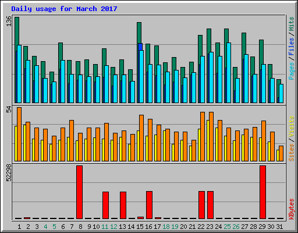Click the red KBytes bar for day 13
The width and height of the screenshot is (298, 233).
123,206
